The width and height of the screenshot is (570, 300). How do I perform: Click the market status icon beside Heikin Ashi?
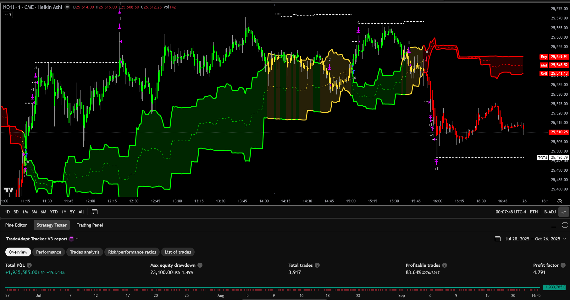pos(67,7)
